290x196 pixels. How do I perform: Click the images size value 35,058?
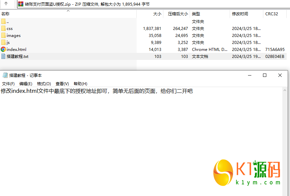(x=155, y=35)
